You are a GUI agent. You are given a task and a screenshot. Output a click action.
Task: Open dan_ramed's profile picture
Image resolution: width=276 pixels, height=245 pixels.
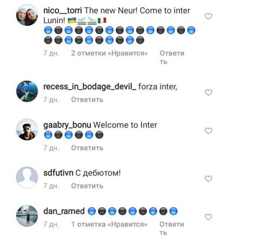[x=27, y=216]
